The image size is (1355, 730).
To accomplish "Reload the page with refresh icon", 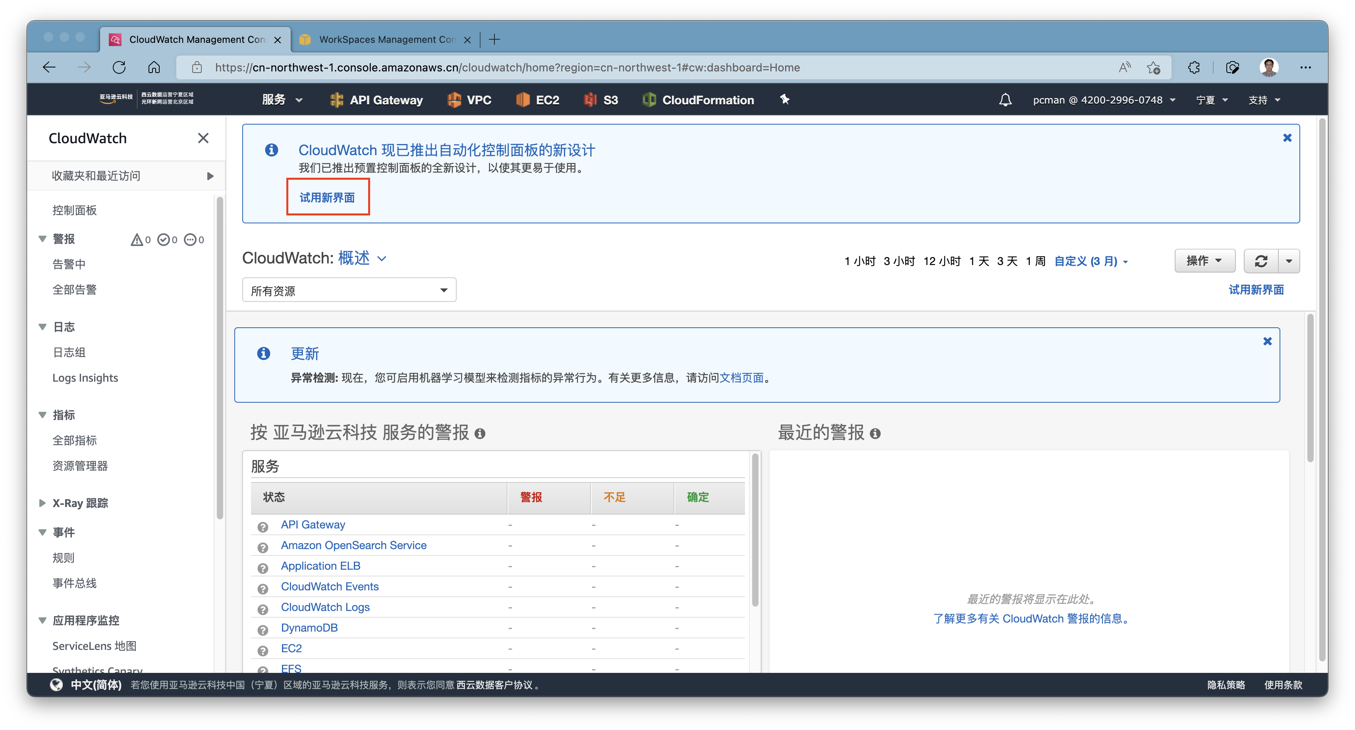I will point(120,67).
